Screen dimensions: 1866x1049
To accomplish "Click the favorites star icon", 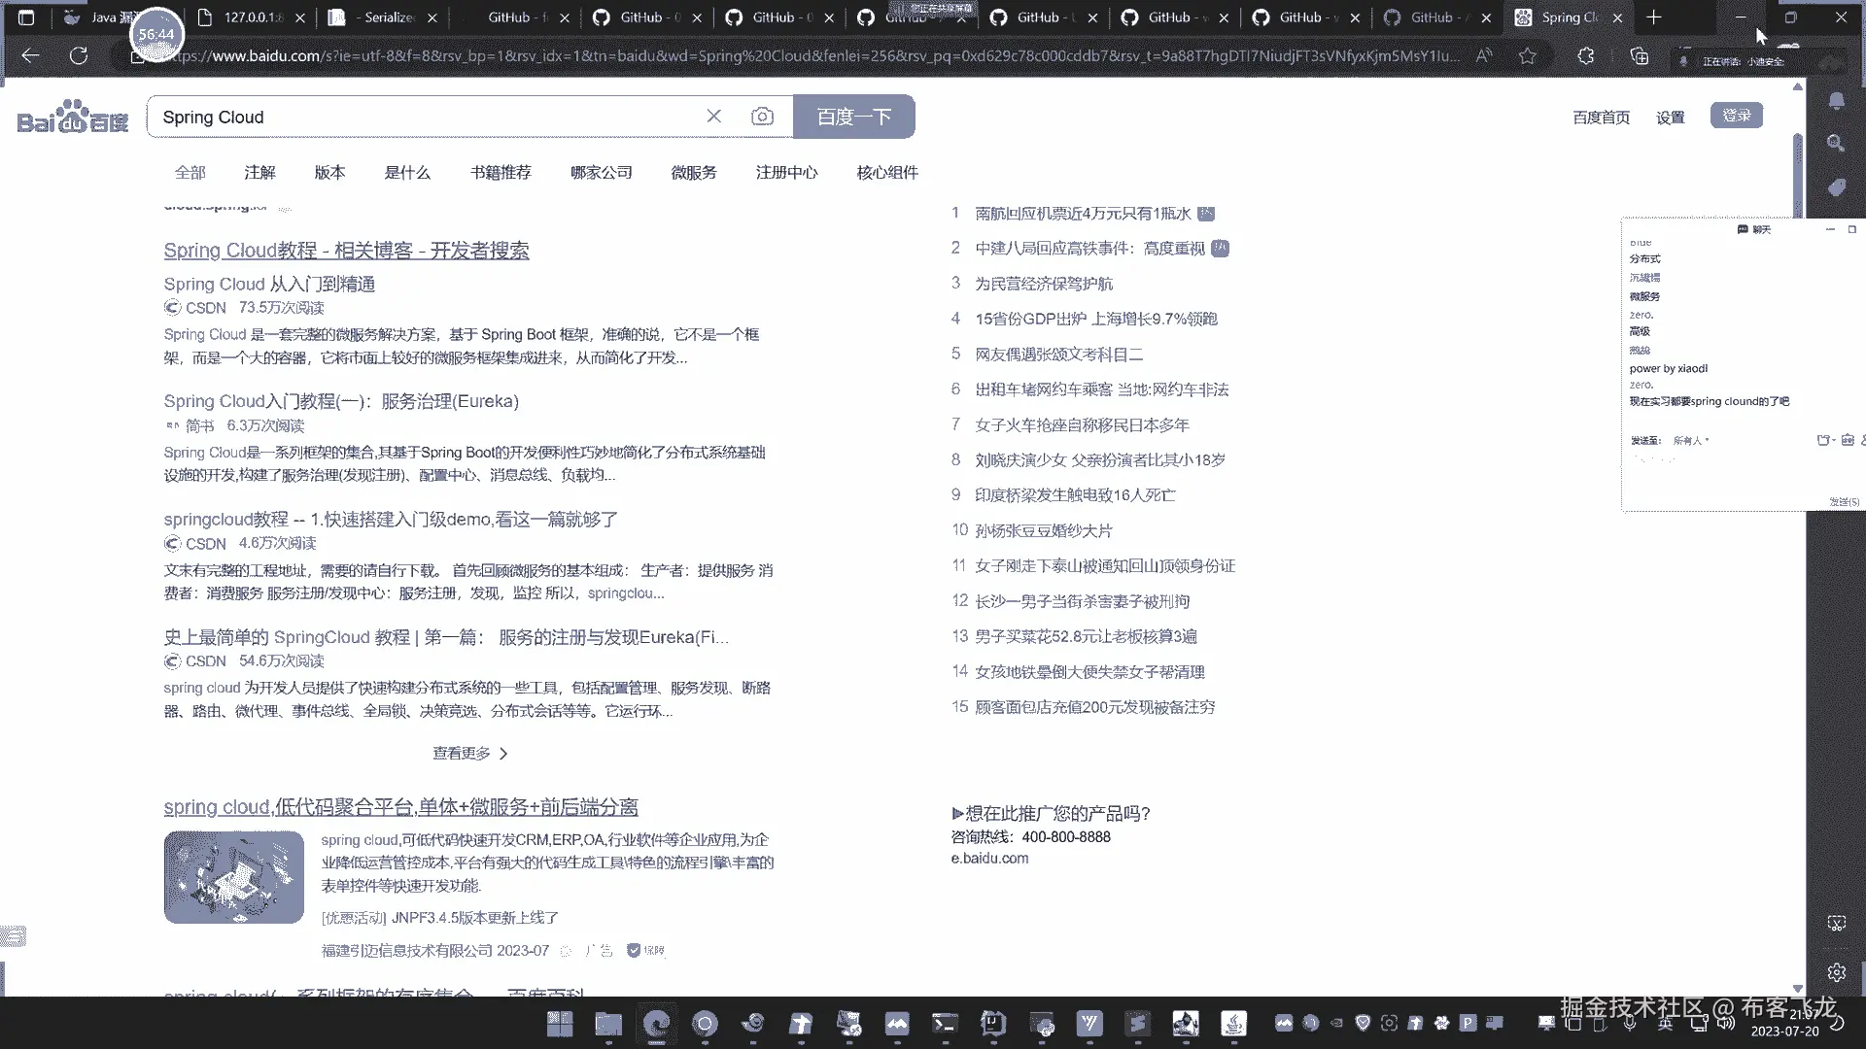I will point(1528,56).
